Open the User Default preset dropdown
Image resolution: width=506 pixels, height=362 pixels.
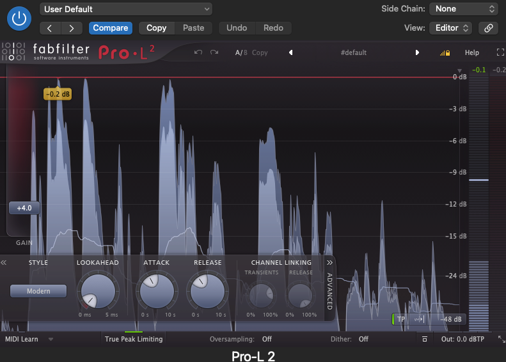126,9
